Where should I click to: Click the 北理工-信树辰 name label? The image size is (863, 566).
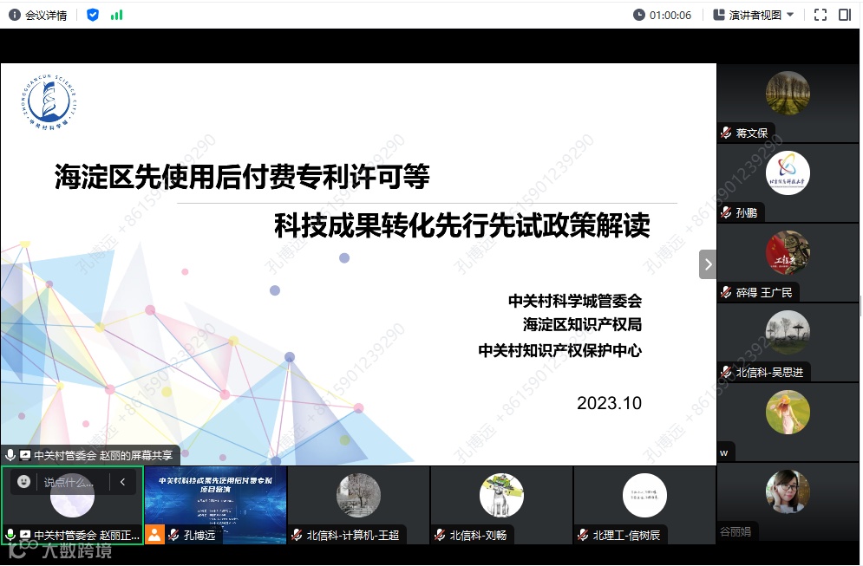[626, 535]
